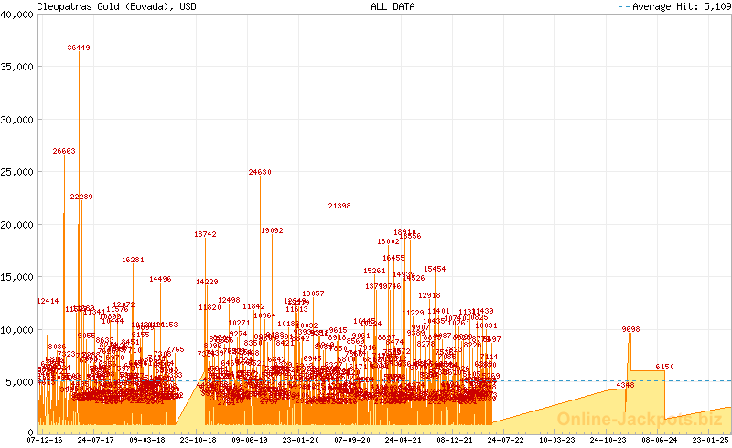This screenshot has width=732, height=448.
Task: Click the 18742 data label
Action: 205,235
